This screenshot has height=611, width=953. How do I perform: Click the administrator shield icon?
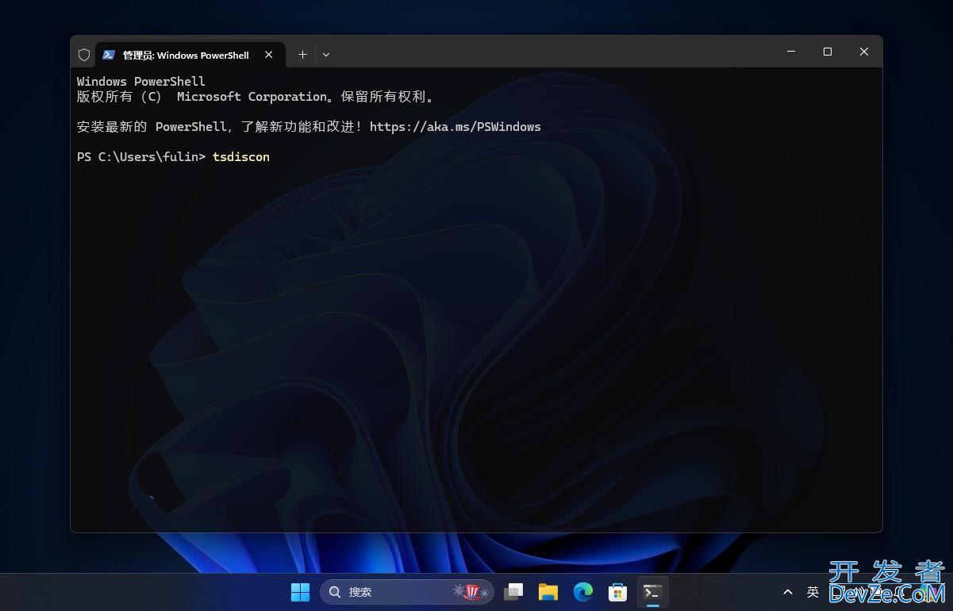(84, 55)
